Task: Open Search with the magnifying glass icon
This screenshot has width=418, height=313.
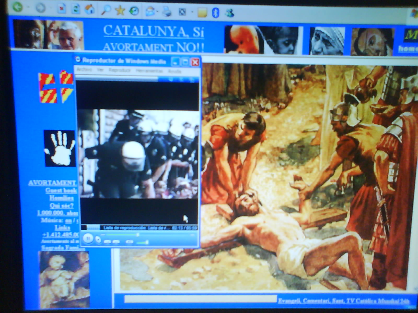Action: click(x=106, y=10)
